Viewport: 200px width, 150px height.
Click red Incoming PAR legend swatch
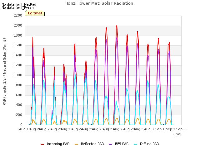(x=42, y=144)
